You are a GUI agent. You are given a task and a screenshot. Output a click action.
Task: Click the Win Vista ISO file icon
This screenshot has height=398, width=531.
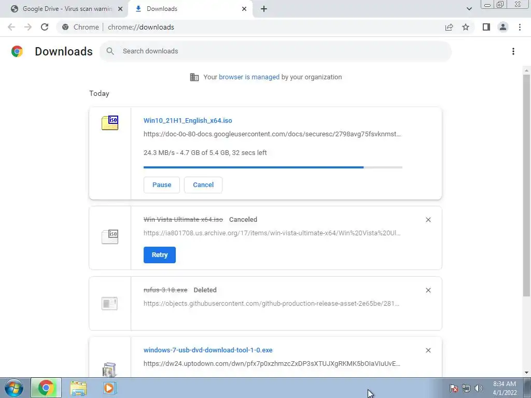pyautogui.click(x=110, y=236)
